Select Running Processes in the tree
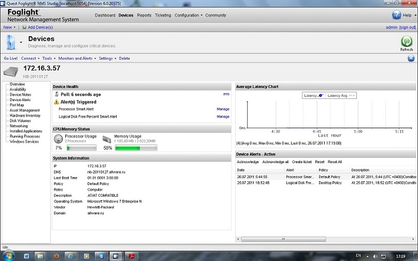The height and width of the screenshot is (261, 418). coord(25,136)
